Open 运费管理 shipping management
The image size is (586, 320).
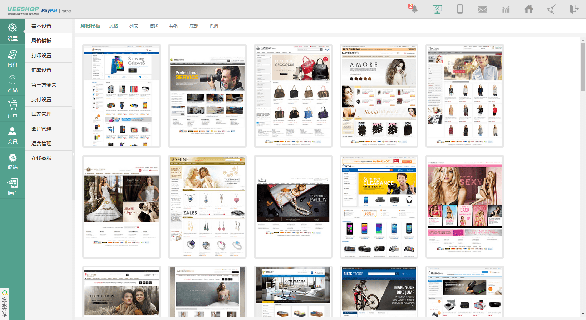pyautogui.click(x=41, y=143)
